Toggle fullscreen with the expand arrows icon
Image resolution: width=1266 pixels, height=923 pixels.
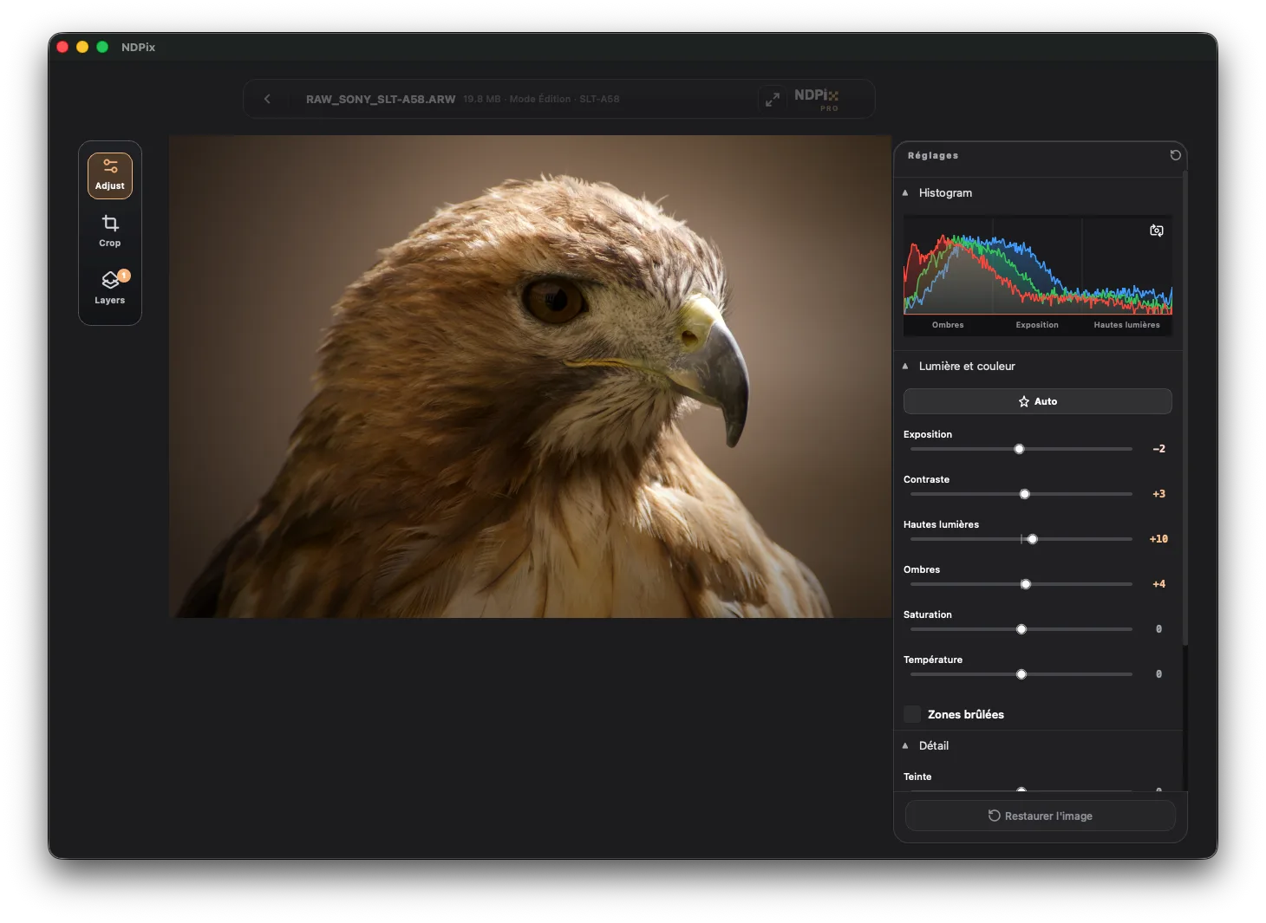click(773, 99)
